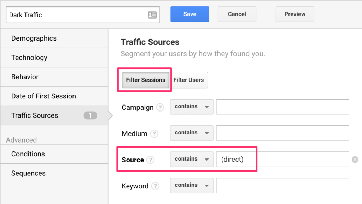
Task: Open the Demographics section
Action: (54, 38)
